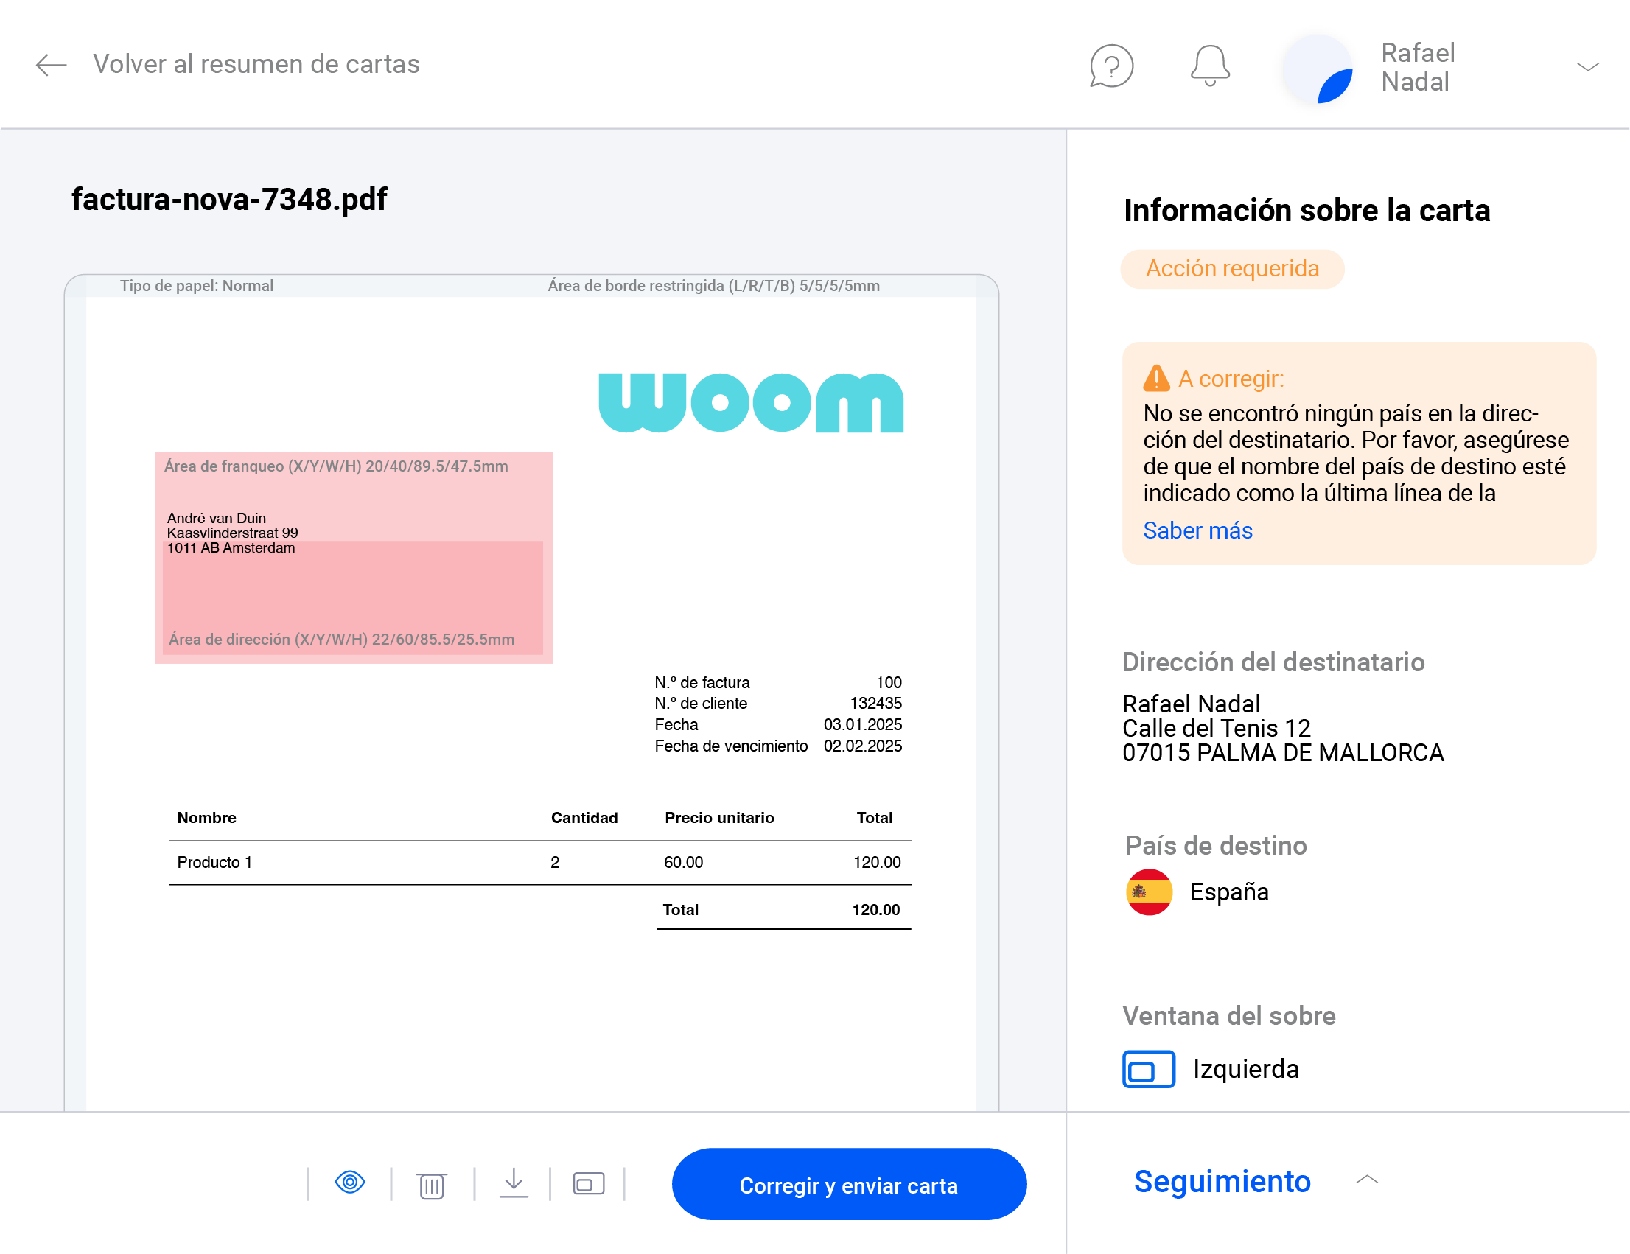Open the Seguimiento tracking tab
The height and width of the screenshot is (1254, 1630).
1222,1182
